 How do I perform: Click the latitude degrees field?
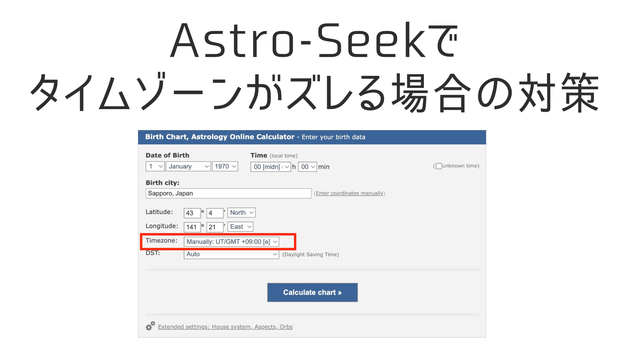coord(192,213)
